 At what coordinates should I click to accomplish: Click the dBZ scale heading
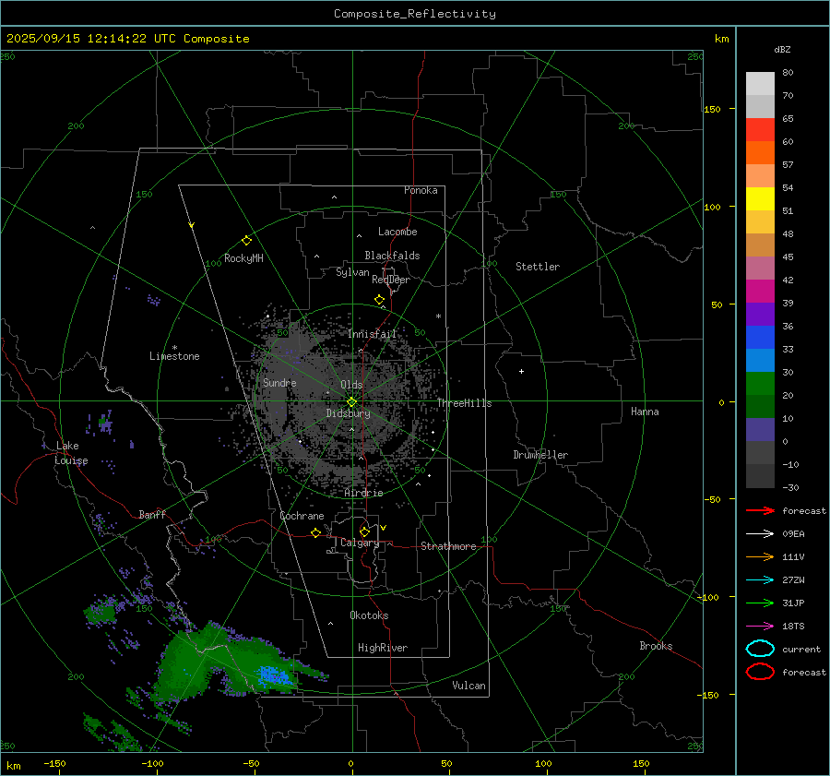click(x=782, y=49)
